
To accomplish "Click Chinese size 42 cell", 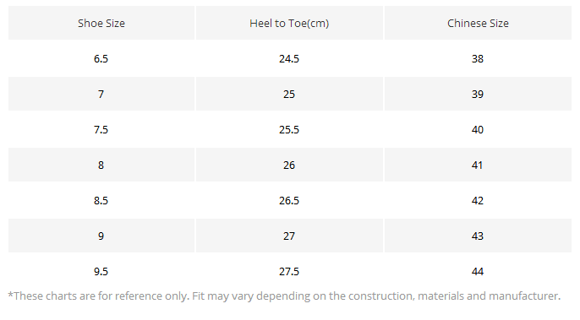I will coord(478,200).
